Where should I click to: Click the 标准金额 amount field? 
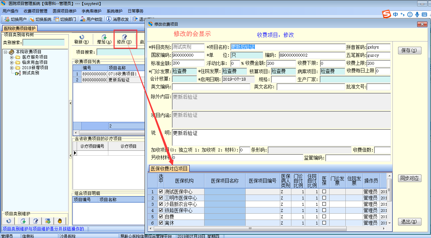[x=188, y=63]
